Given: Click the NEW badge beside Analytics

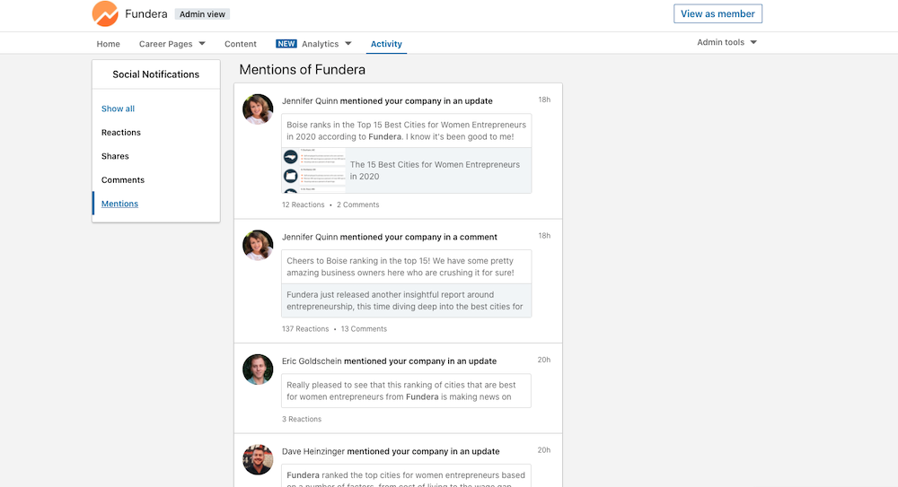Looking at the screenshot, I should (x=286, y=43).
